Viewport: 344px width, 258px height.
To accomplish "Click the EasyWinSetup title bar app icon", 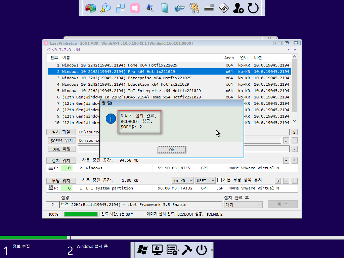I will (x=46, y=43).
